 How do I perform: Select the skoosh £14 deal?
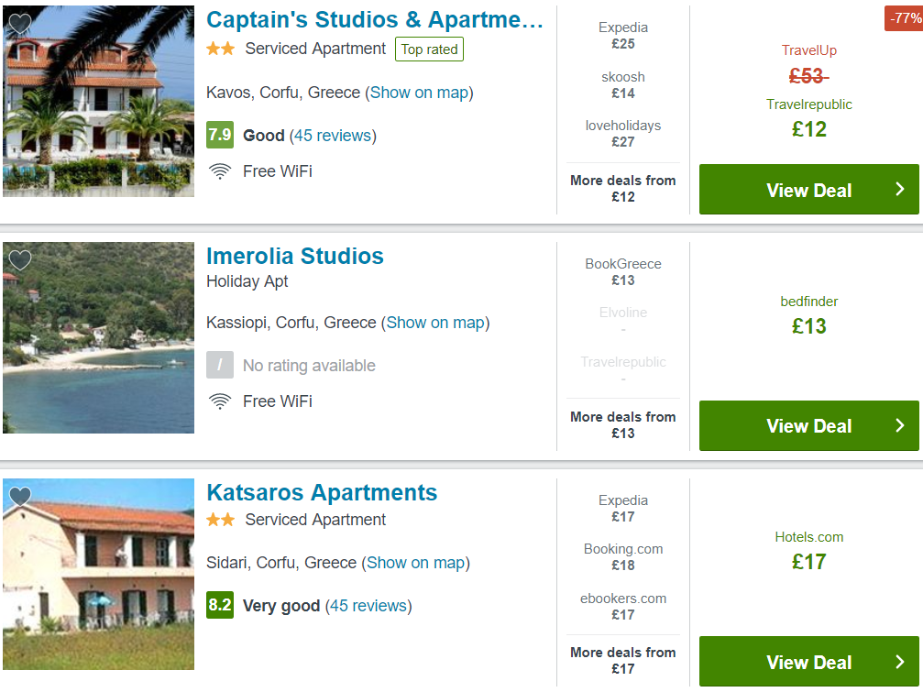coord(622,85)
